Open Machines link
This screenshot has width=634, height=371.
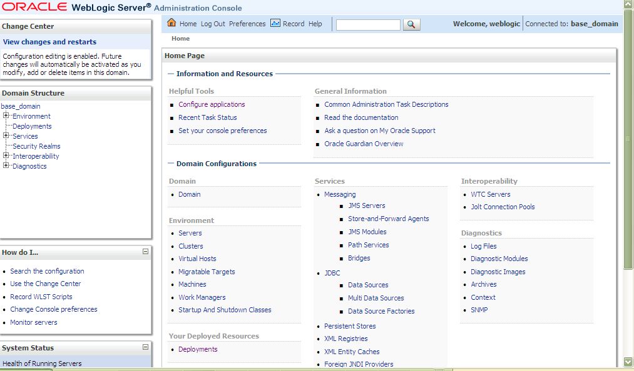pos(193,285)
